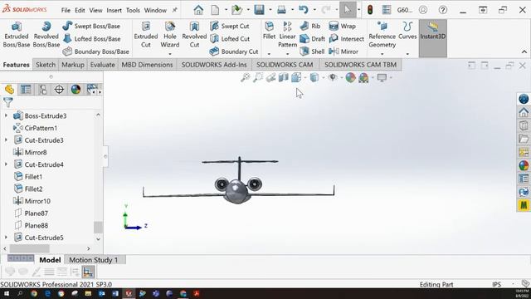Click the Save toolbar icon
This screenshot has width=531, height=299.
point(259,10)
